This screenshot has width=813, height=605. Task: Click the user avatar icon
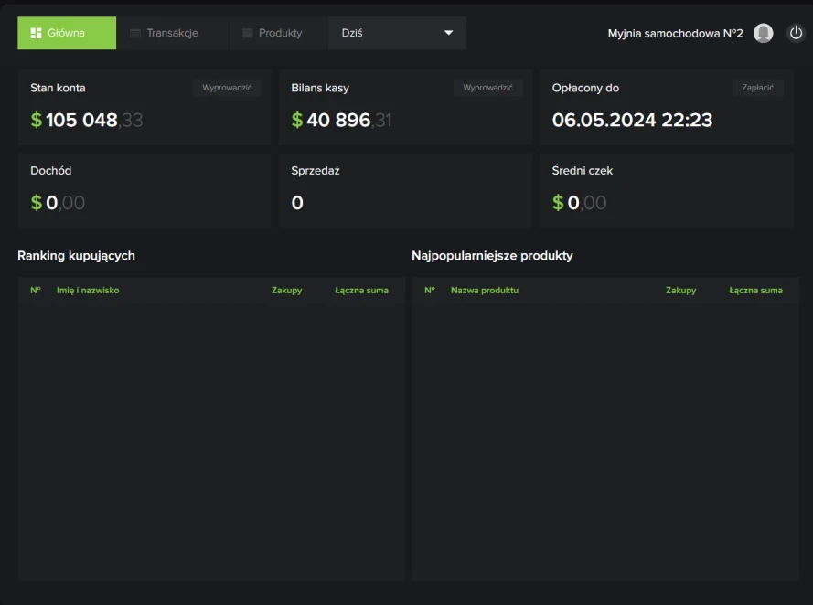pyautogui.click(x=763, y=33)
